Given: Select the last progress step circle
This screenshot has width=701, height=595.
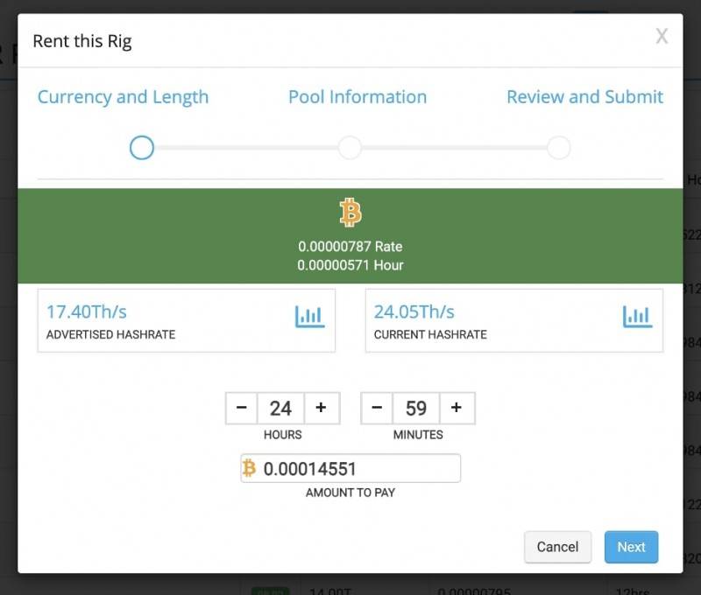Looking at the screenshot, I should click(559, 148).
